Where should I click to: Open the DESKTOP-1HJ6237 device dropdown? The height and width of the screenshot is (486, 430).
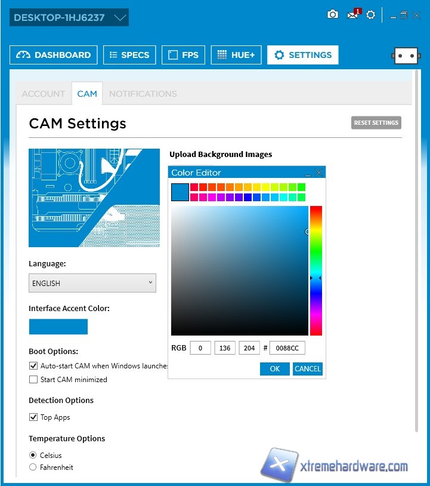69,18
